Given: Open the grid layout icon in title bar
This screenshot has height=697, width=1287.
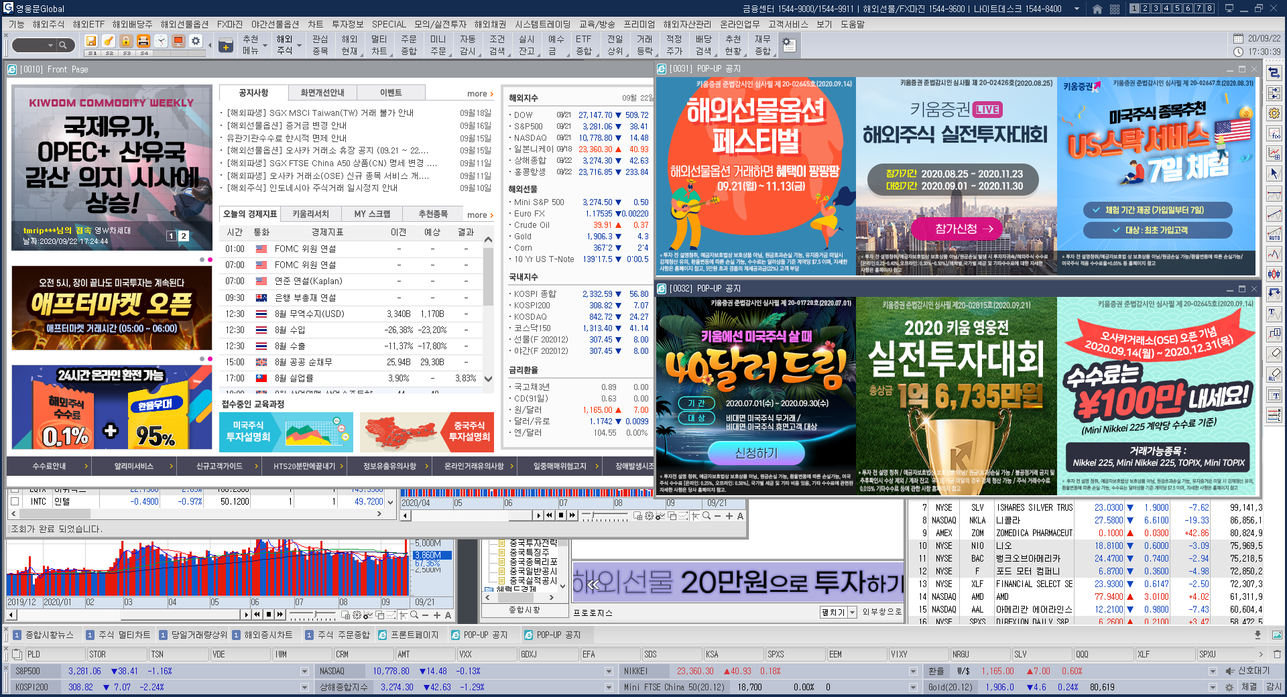Looking at the screenshot, I should [1115, 9].
